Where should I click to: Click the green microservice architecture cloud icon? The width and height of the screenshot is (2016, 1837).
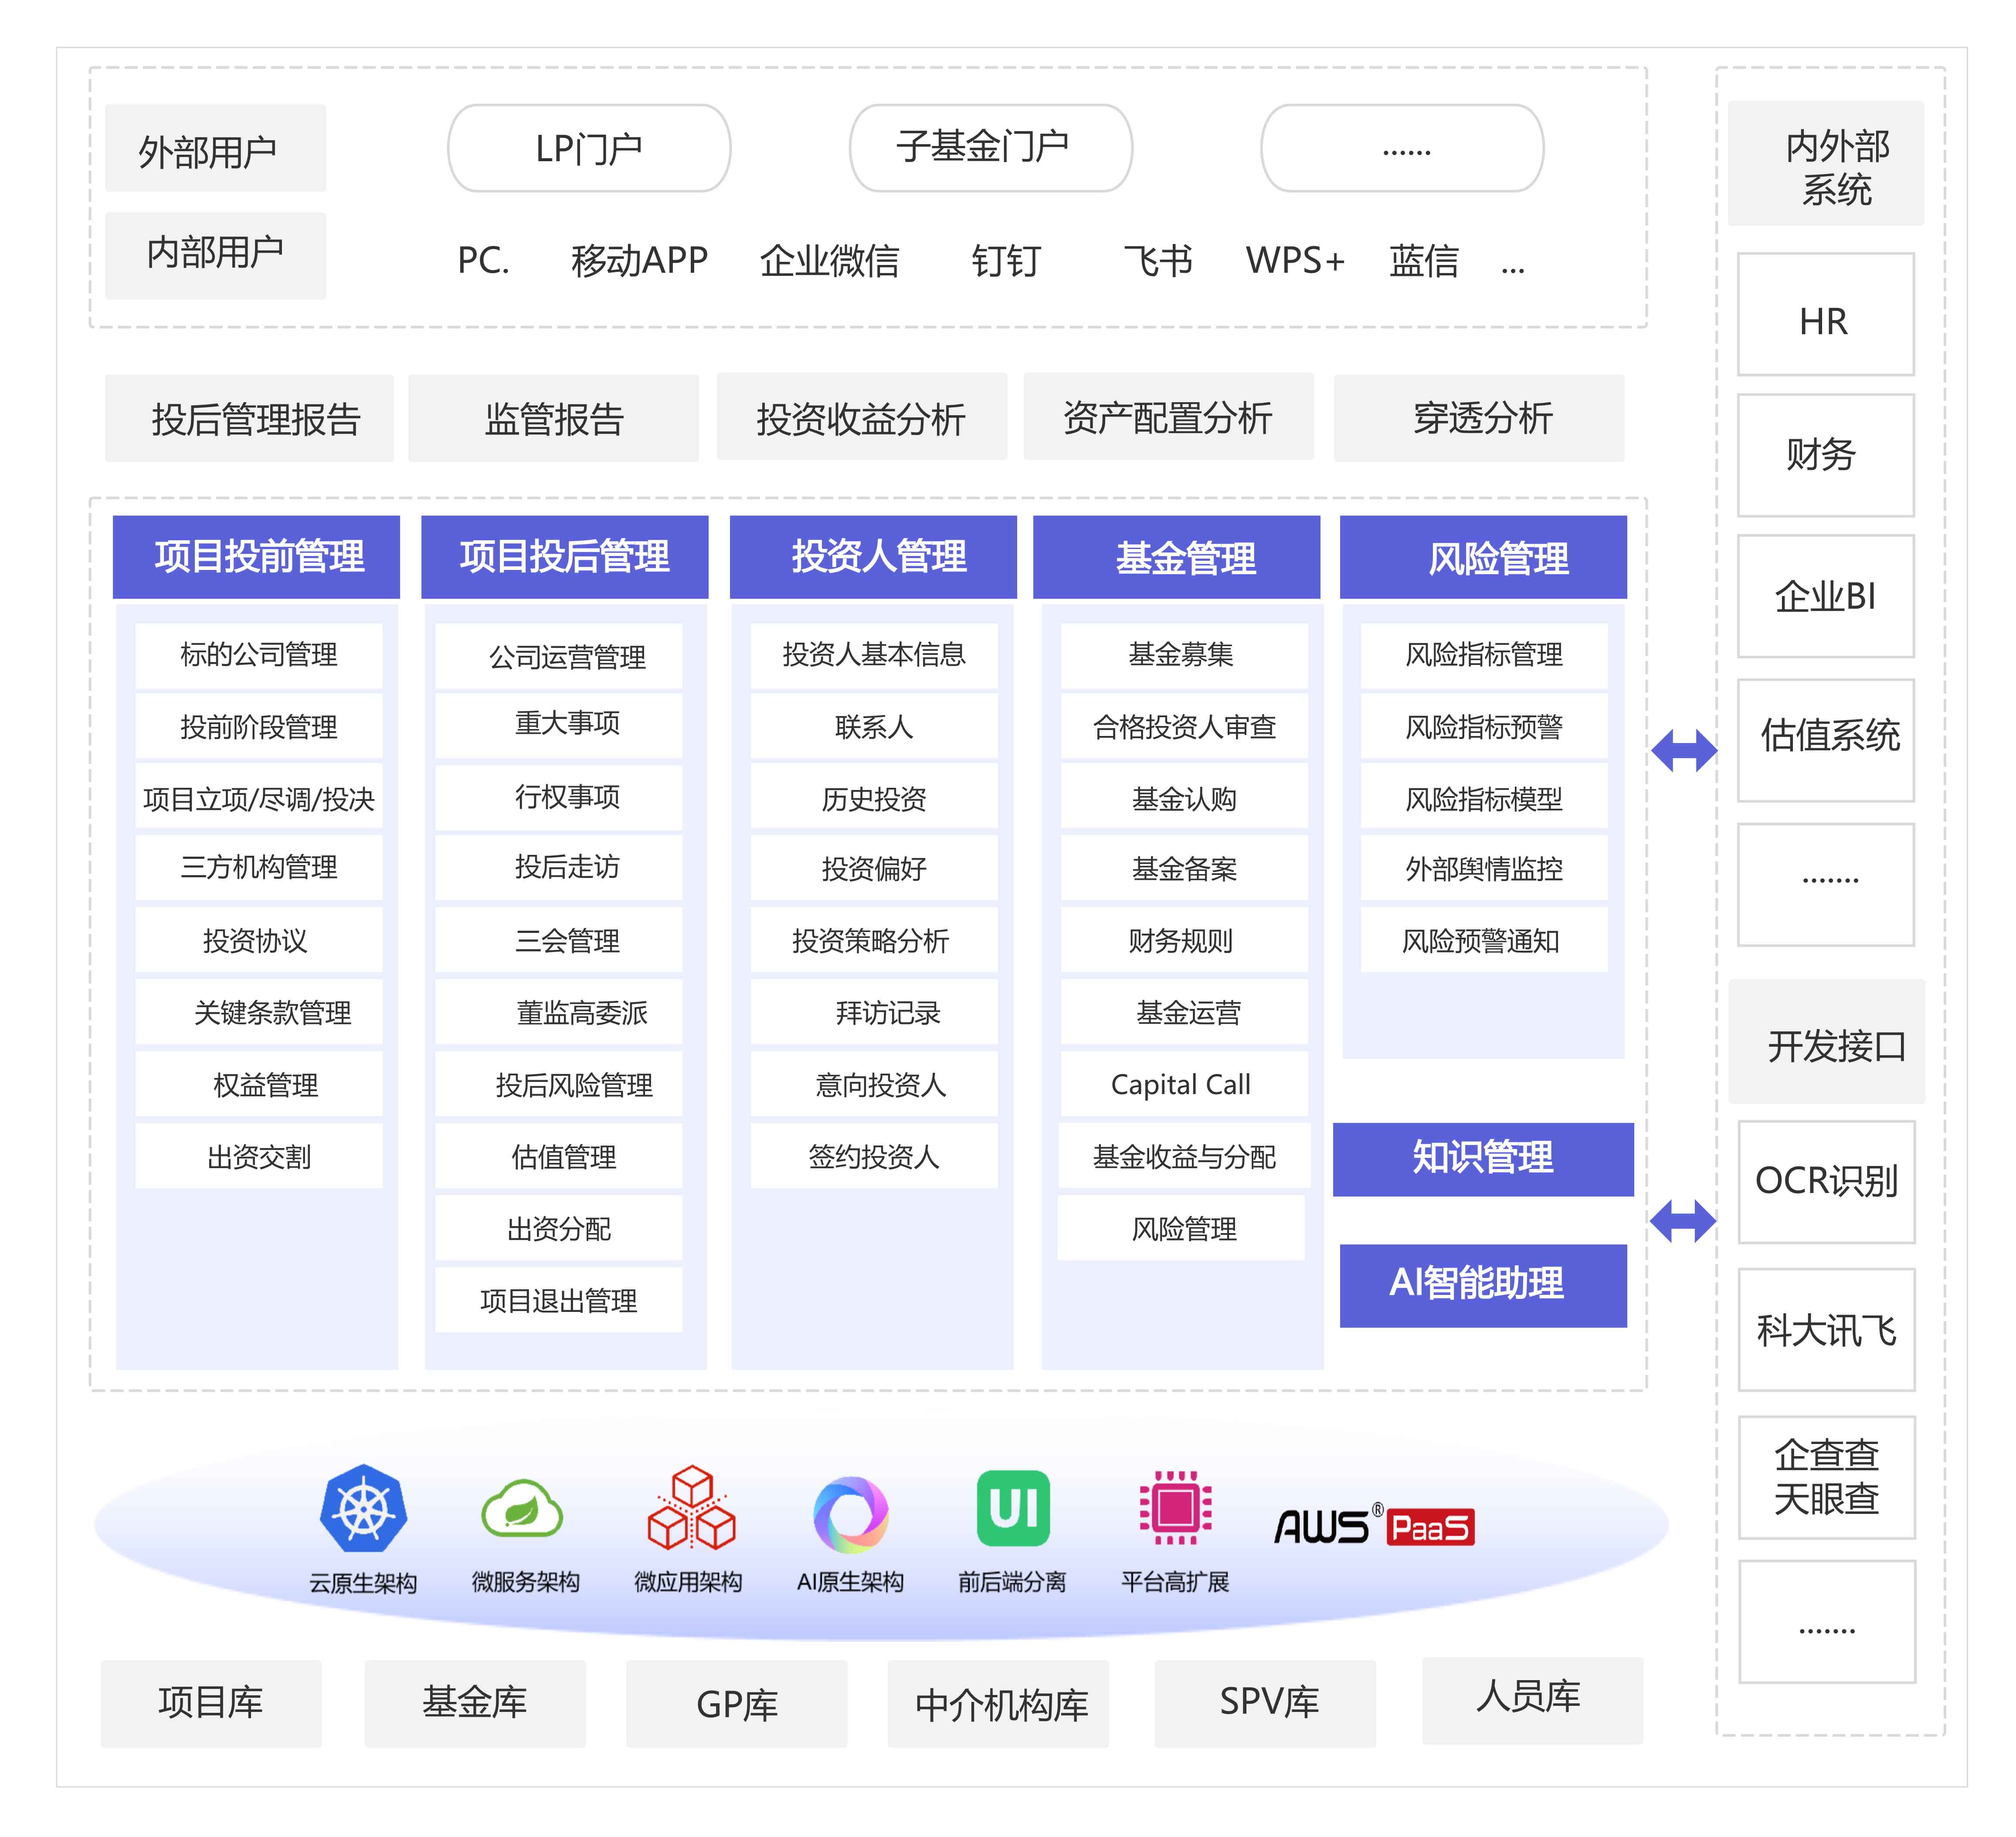tap(522, 1508)
